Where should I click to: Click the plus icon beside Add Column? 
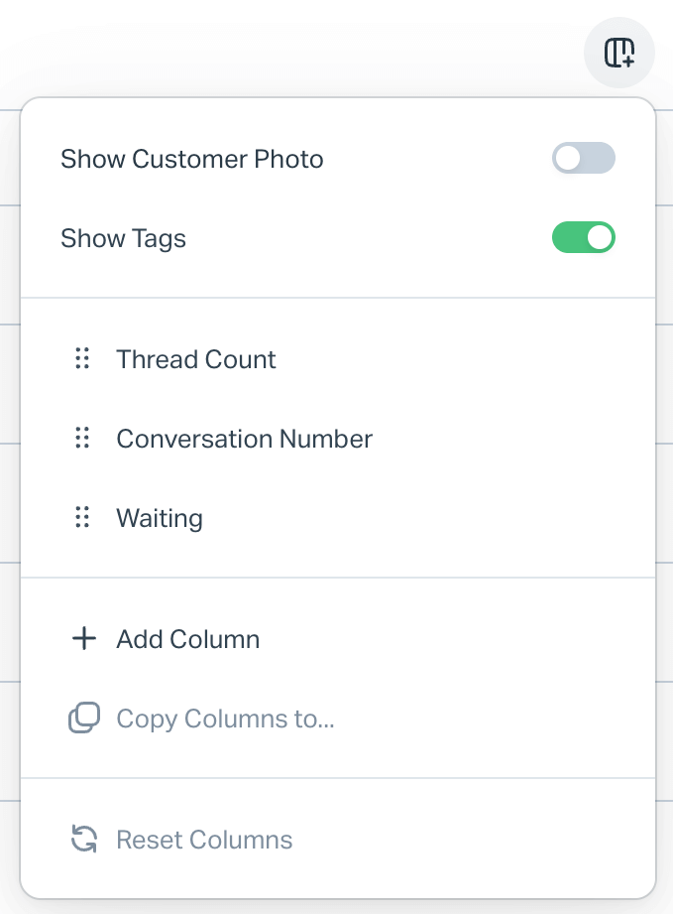[x=84, y=638]
